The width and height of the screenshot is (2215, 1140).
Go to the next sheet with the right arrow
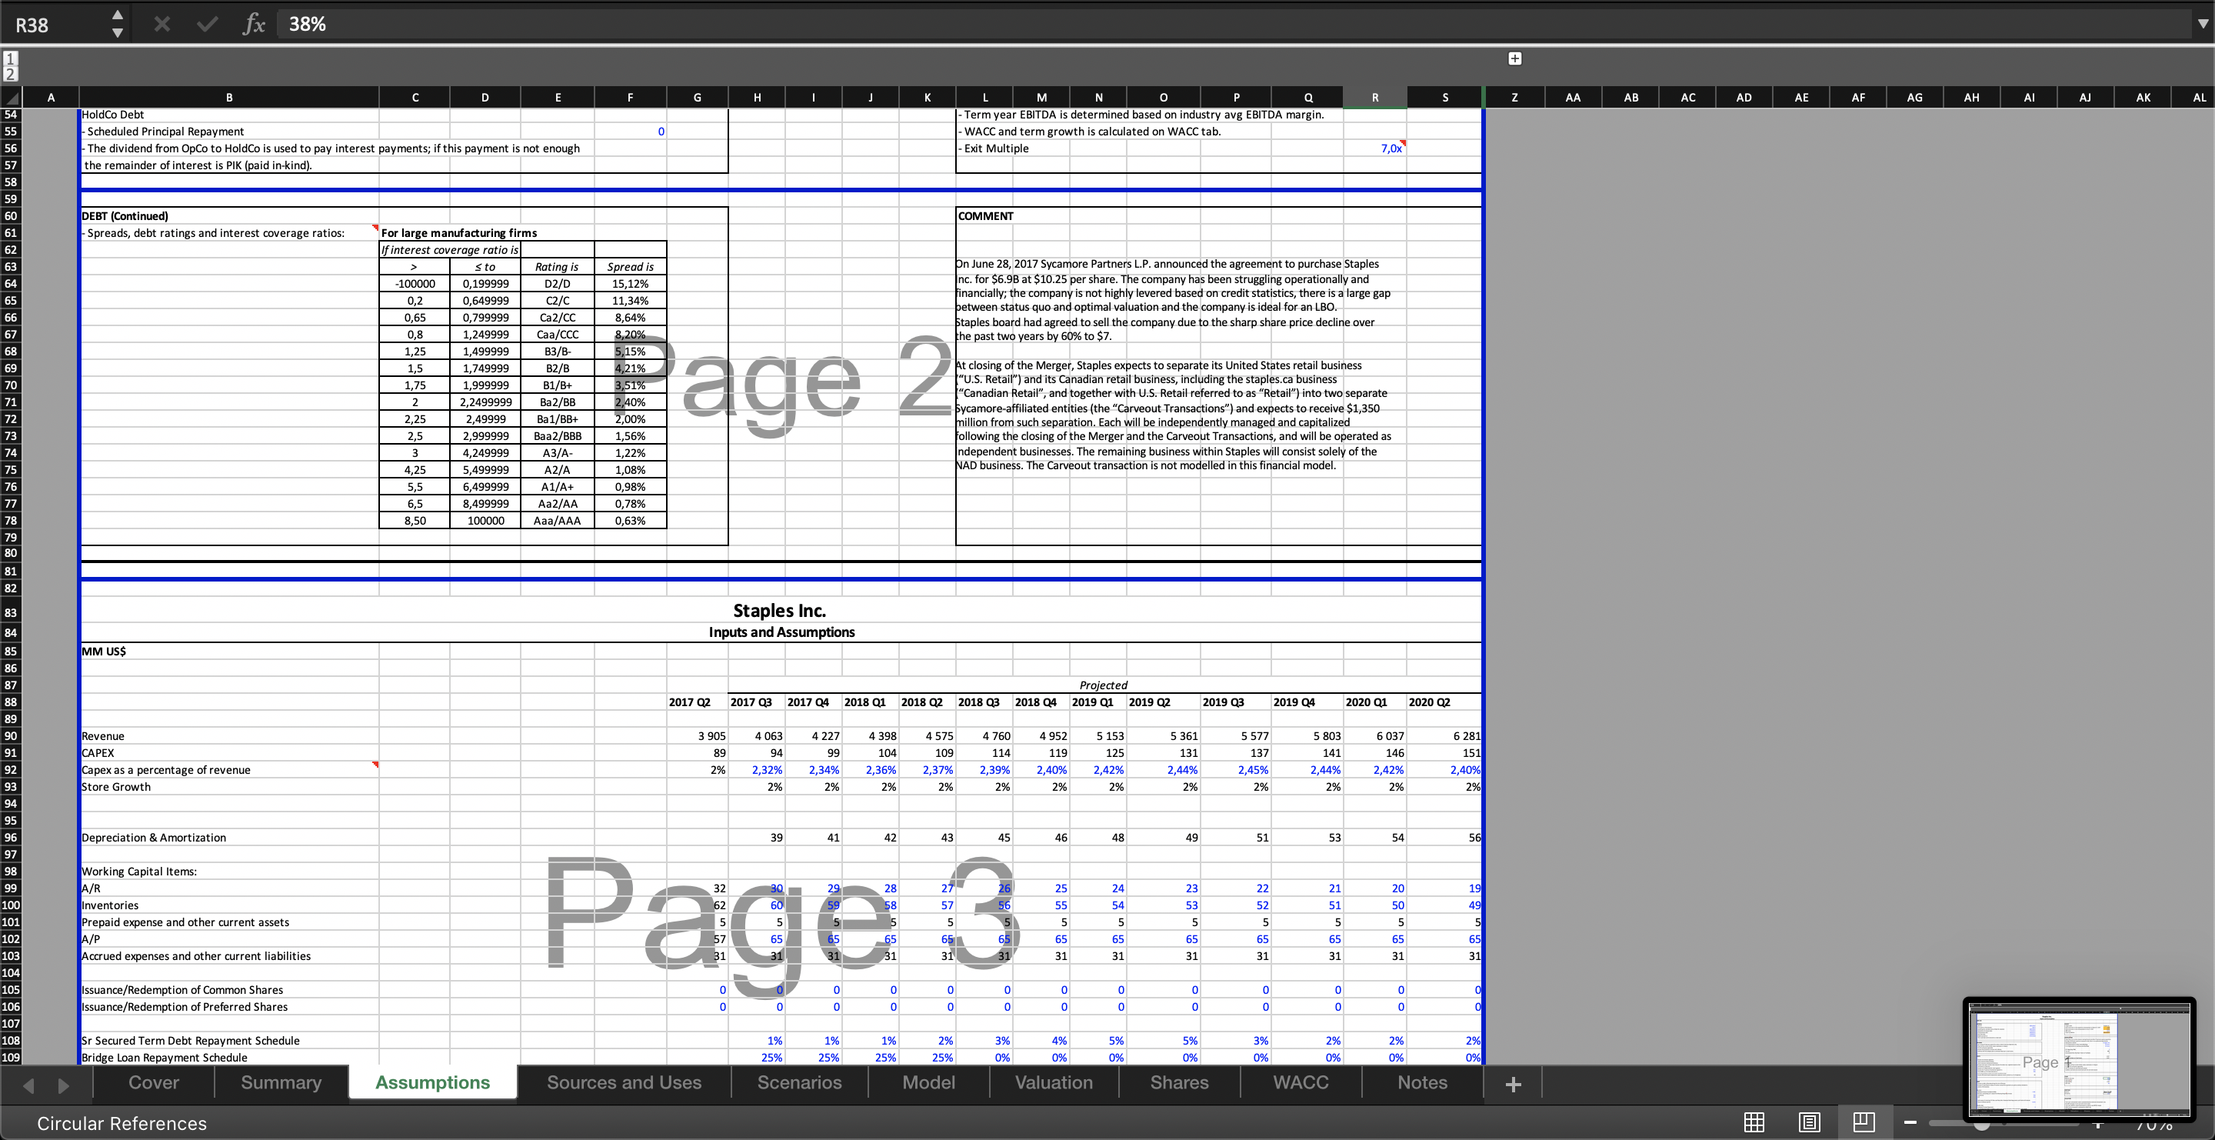[x=64, y=1085]
